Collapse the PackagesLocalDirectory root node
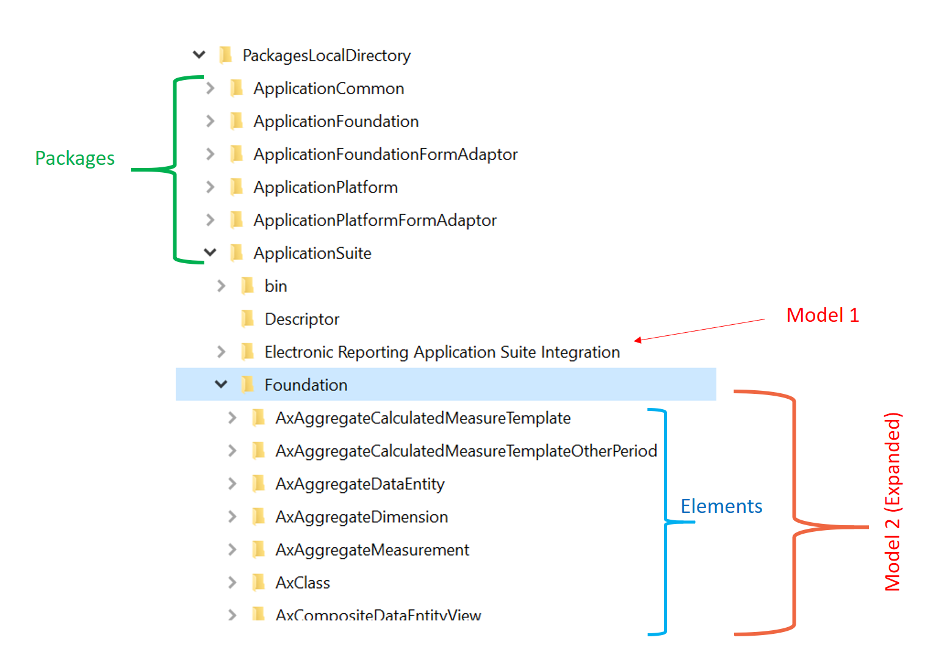Viewport: 933px width, 654px height. 199,55
